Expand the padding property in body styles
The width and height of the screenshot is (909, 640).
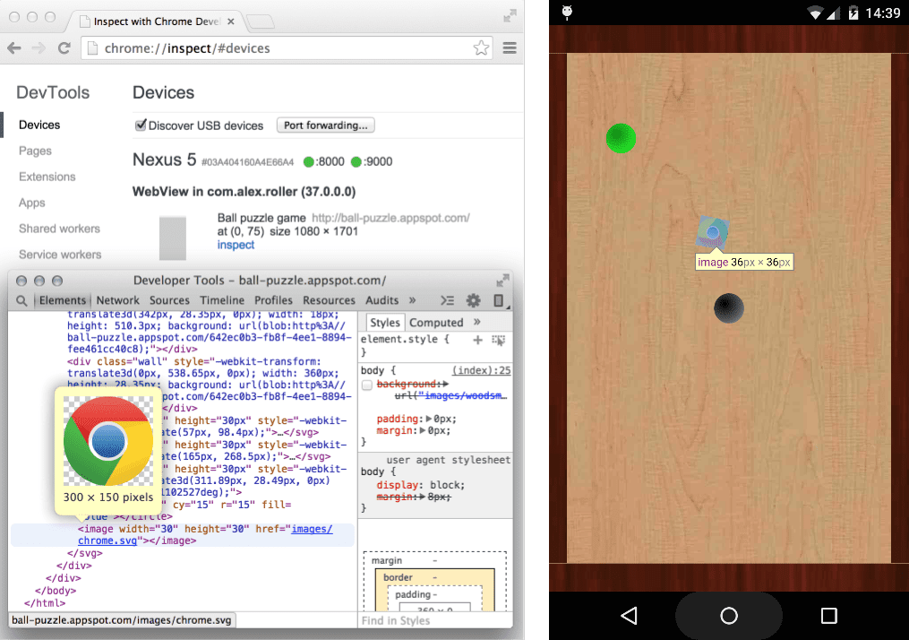(x=429, y=419)
